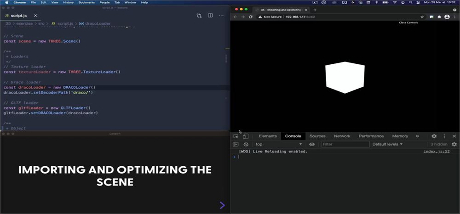Switch to the Console tab
The height and width of the screenshot is (214, 460).
pyautogui.click(x=293, y=136)
